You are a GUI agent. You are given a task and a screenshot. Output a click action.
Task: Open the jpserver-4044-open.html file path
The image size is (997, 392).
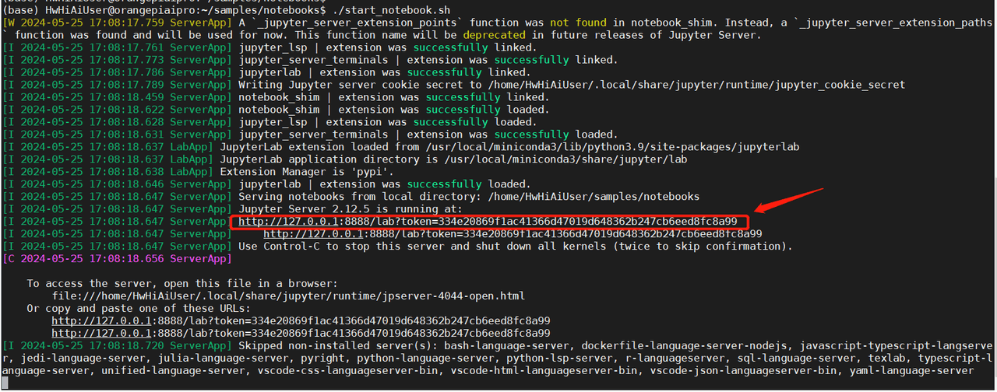(288, 296)
